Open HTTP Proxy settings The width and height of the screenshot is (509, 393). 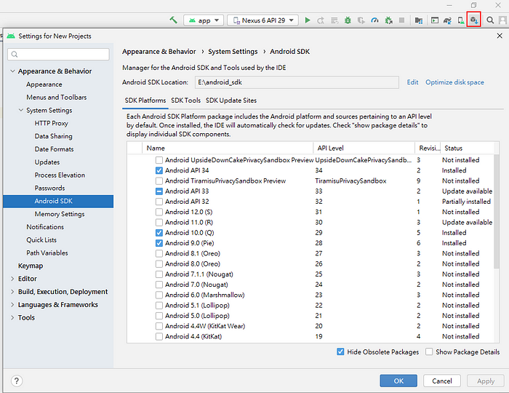pyautogui.click(x=52, y=123)
